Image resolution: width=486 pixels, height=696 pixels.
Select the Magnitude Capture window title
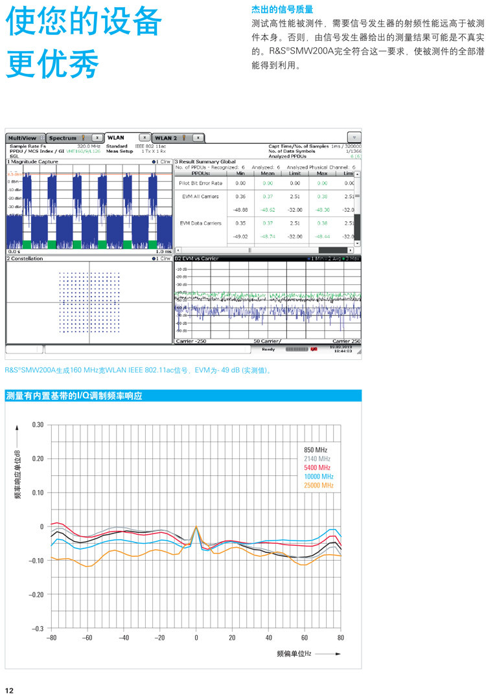point(32,162)
